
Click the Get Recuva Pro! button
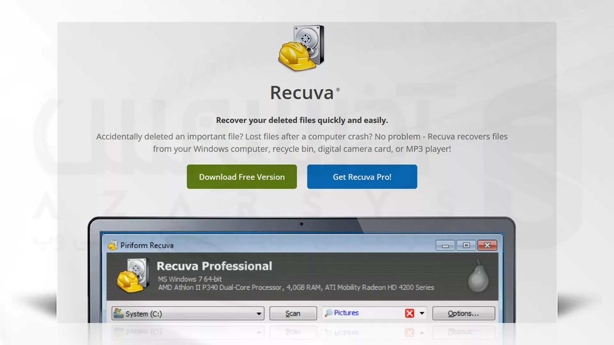(362, 177)
